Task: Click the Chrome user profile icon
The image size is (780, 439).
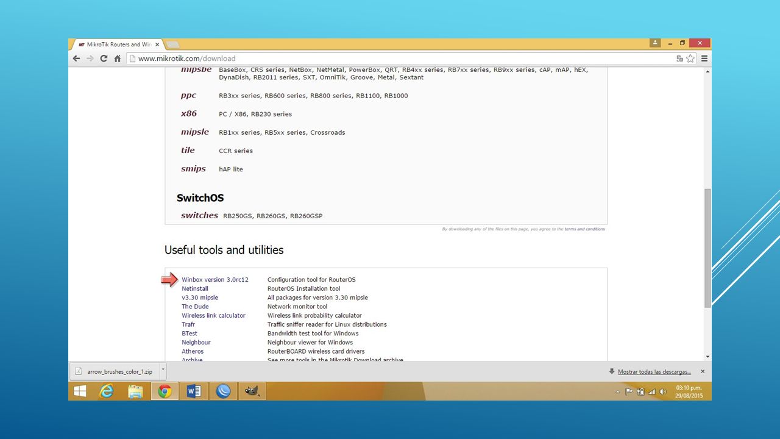Action: click(x=655, y=43)
